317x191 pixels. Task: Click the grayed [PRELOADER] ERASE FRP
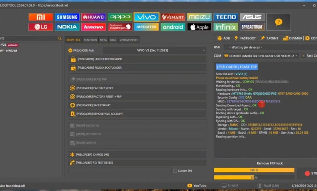137,79
